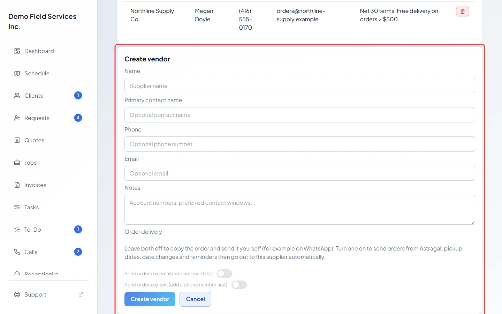502x314 pixels.
Task: Click the To-Do count badge
Action: [78, 229]
